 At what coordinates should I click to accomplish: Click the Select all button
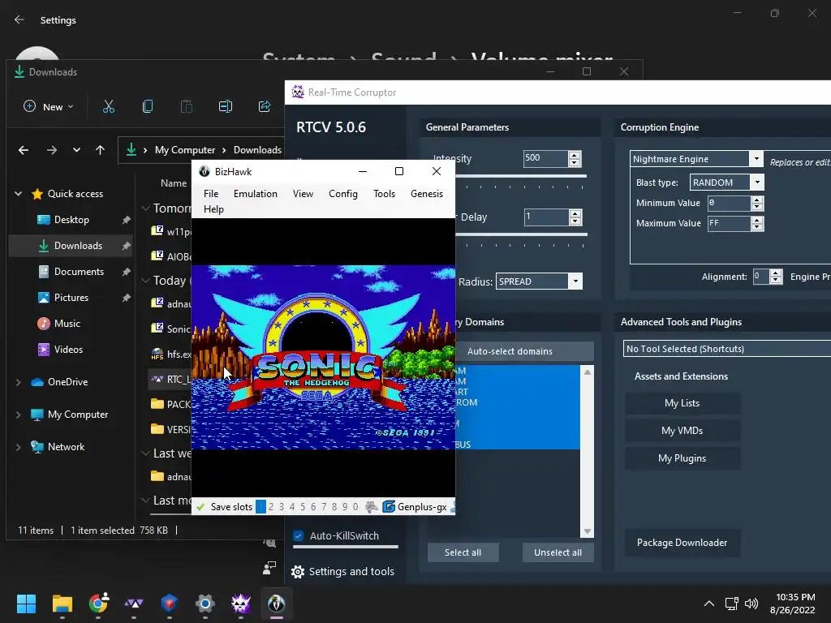click(463, 552)
